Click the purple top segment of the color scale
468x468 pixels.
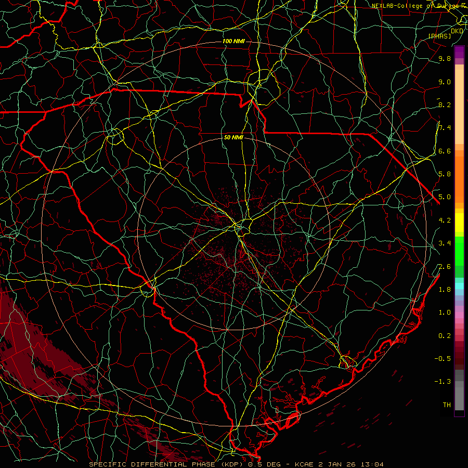459,52
